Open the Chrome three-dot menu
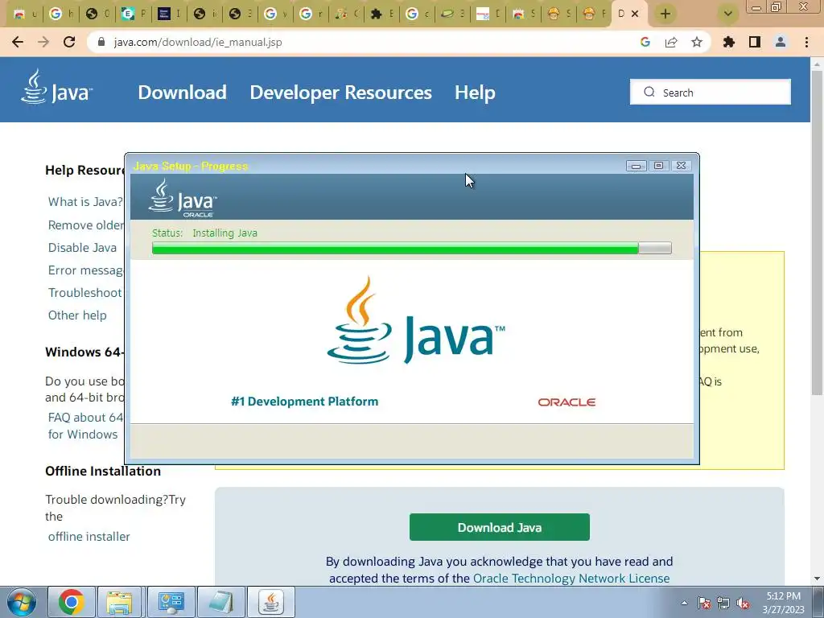824x618 pixels. click(806, 42)
